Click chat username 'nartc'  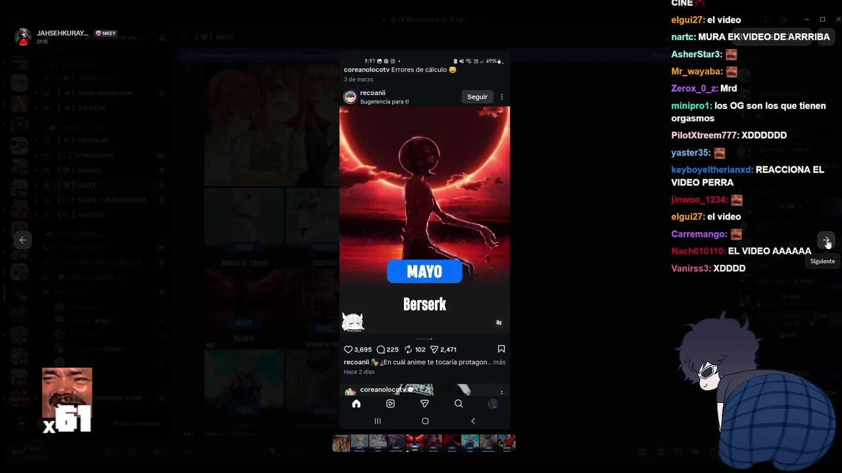pos(683,37)
